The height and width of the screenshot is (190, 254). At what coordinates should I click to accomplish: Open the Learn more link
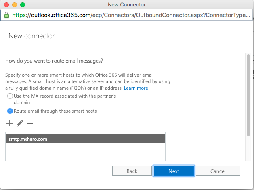pos(136,88)
